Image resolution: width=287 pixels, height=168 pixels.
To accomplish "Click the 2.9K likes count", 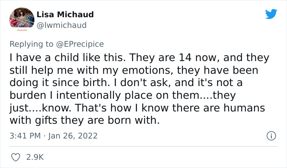I will click(x=35, y=157).
